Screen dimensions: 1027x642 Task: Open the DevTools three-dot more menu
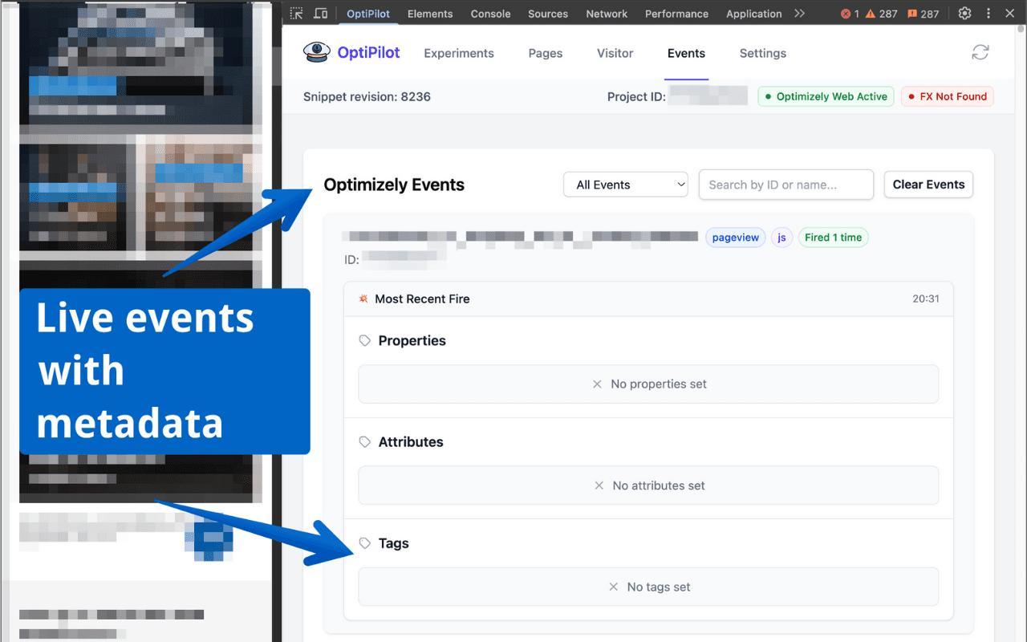point(988,14)
